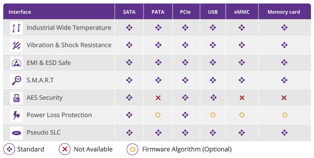The image size is (314, 158).
Task: Click the Power Loss Protection lightning icon
Action: [16, 115]
